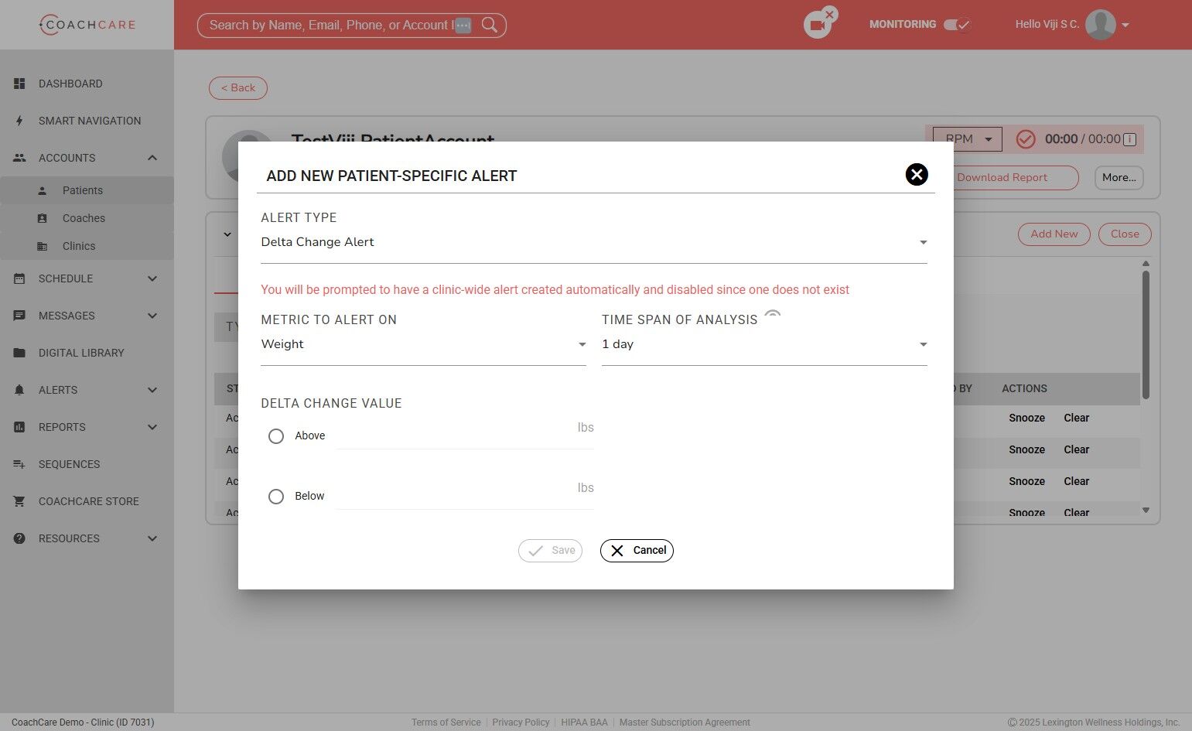Image resolution: width=1192 pixels, height=731 pixels.
Task: Open Patients in the sidebar menu
Action: [82, 190]
